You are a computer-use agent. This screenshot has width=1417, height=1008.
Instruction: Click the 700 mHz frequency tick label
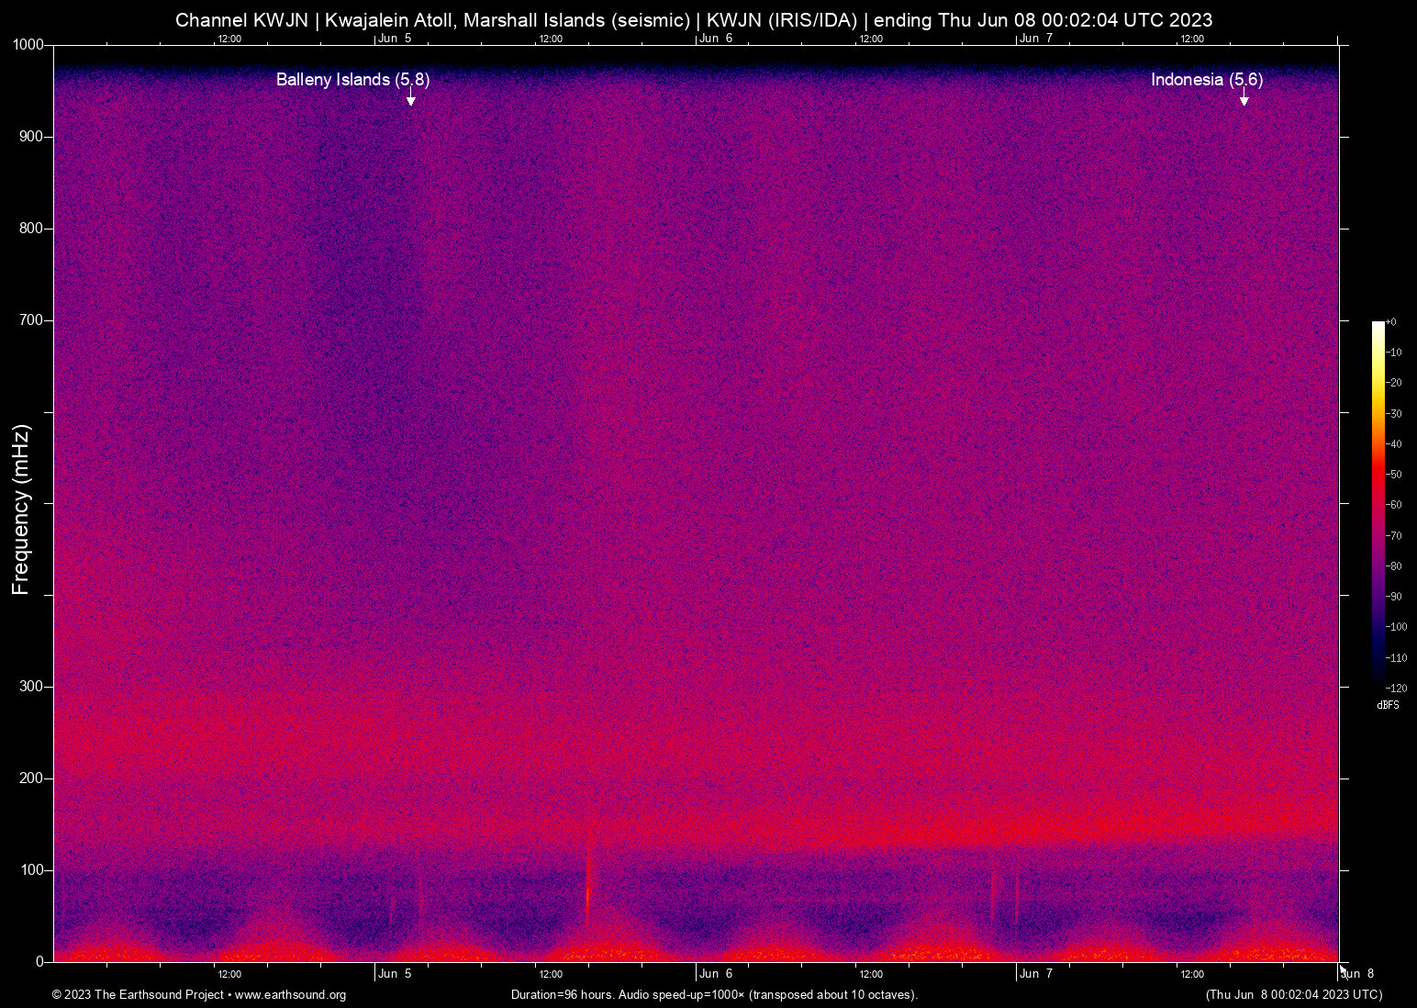[x=31, y=320]
